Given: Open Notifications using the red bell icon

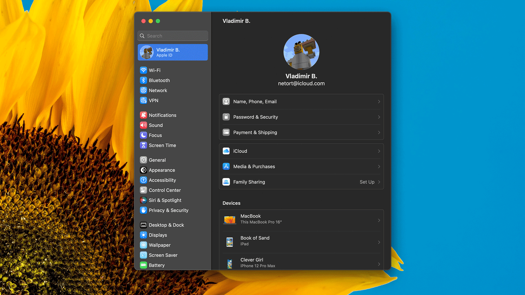Looking at the screenshot, I should pyautogui.click(x=143, y=115).
